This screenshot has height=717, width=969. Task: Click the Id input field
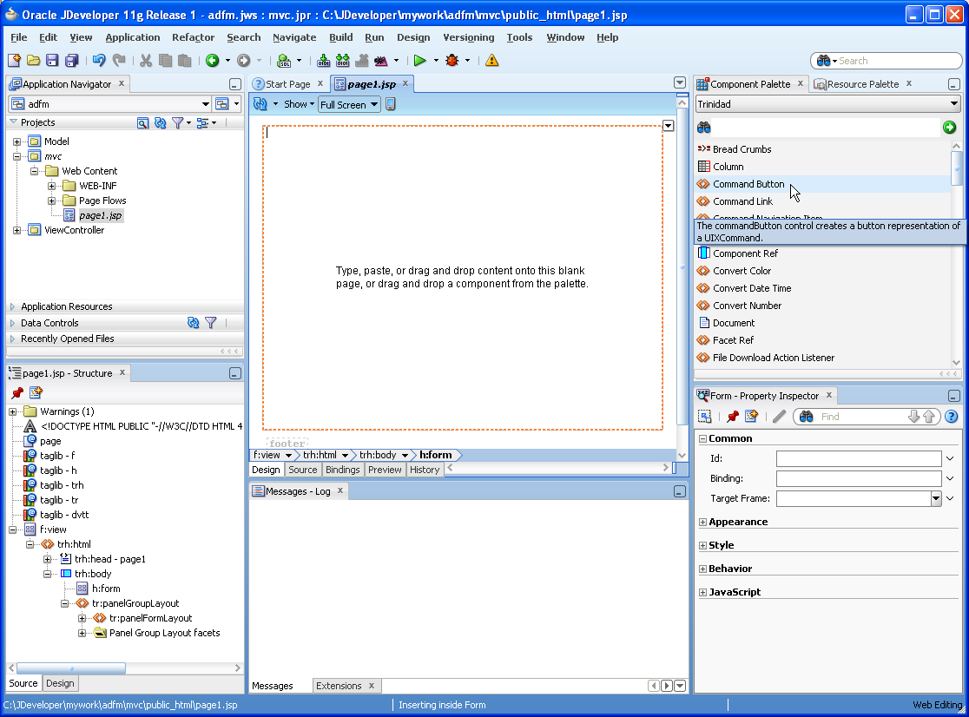click(x=859, y=458)
